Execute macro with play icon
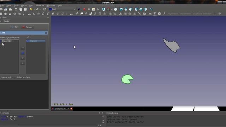The height and width of the screenshot is (127, 226). pos(98,9)
